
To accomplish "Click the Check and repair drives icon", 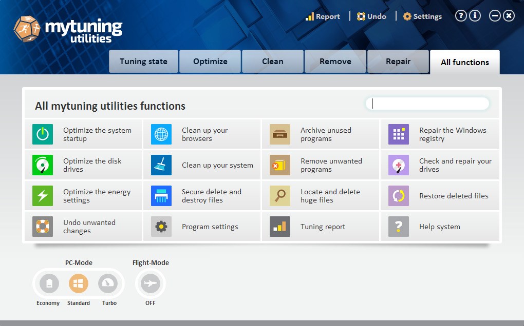I will click(398, 165).
